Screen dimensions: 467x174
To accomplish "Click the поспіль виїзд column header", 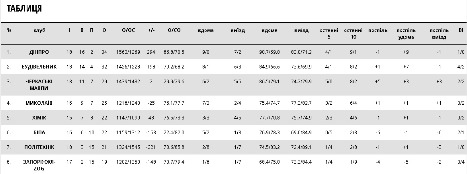I will 439,33.
